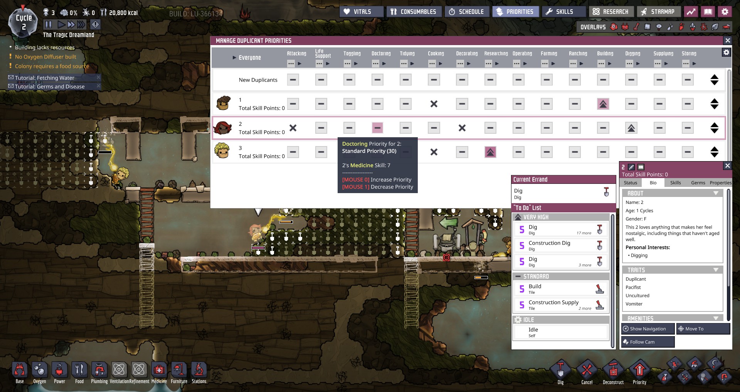740x392 pixels.
Task: Choose the Harvest sickle tool
Action: point(714,364)
